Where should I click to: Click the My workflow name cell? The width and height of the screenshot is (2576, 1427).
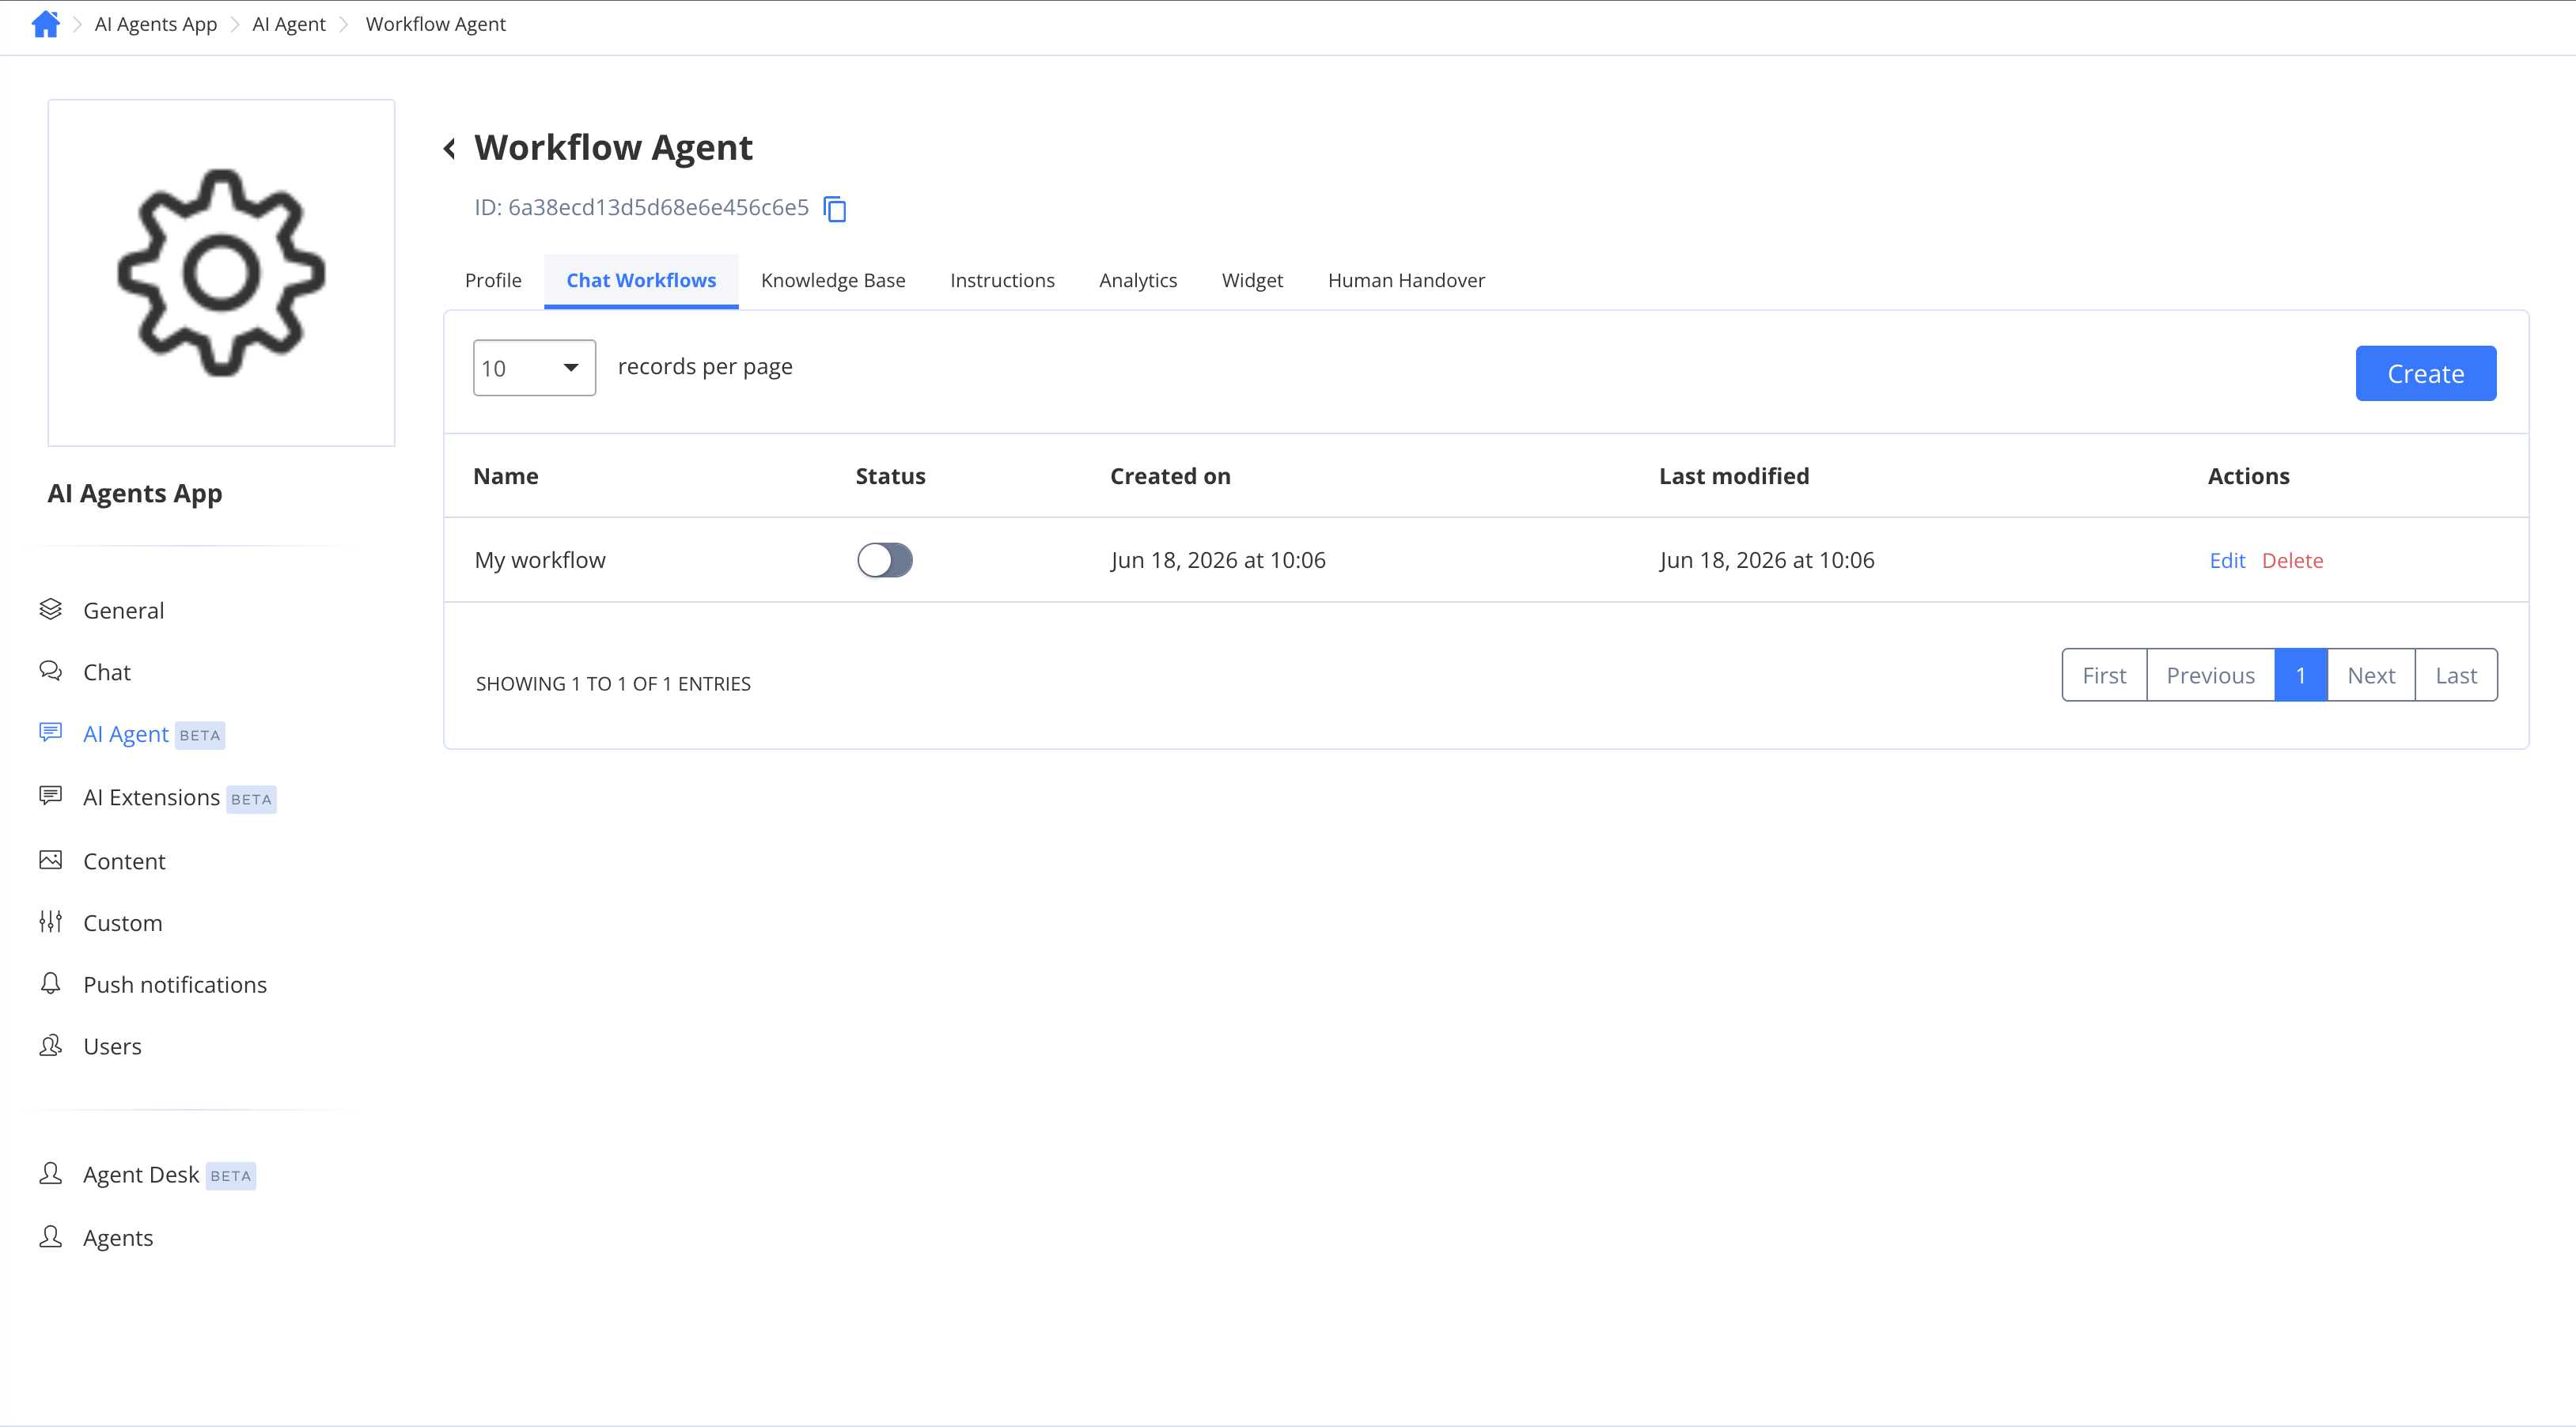540,560
